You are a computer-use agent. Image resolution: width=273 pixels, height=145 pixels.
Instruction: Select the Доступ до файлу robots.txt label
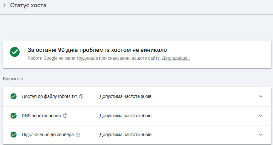[49, 96]
